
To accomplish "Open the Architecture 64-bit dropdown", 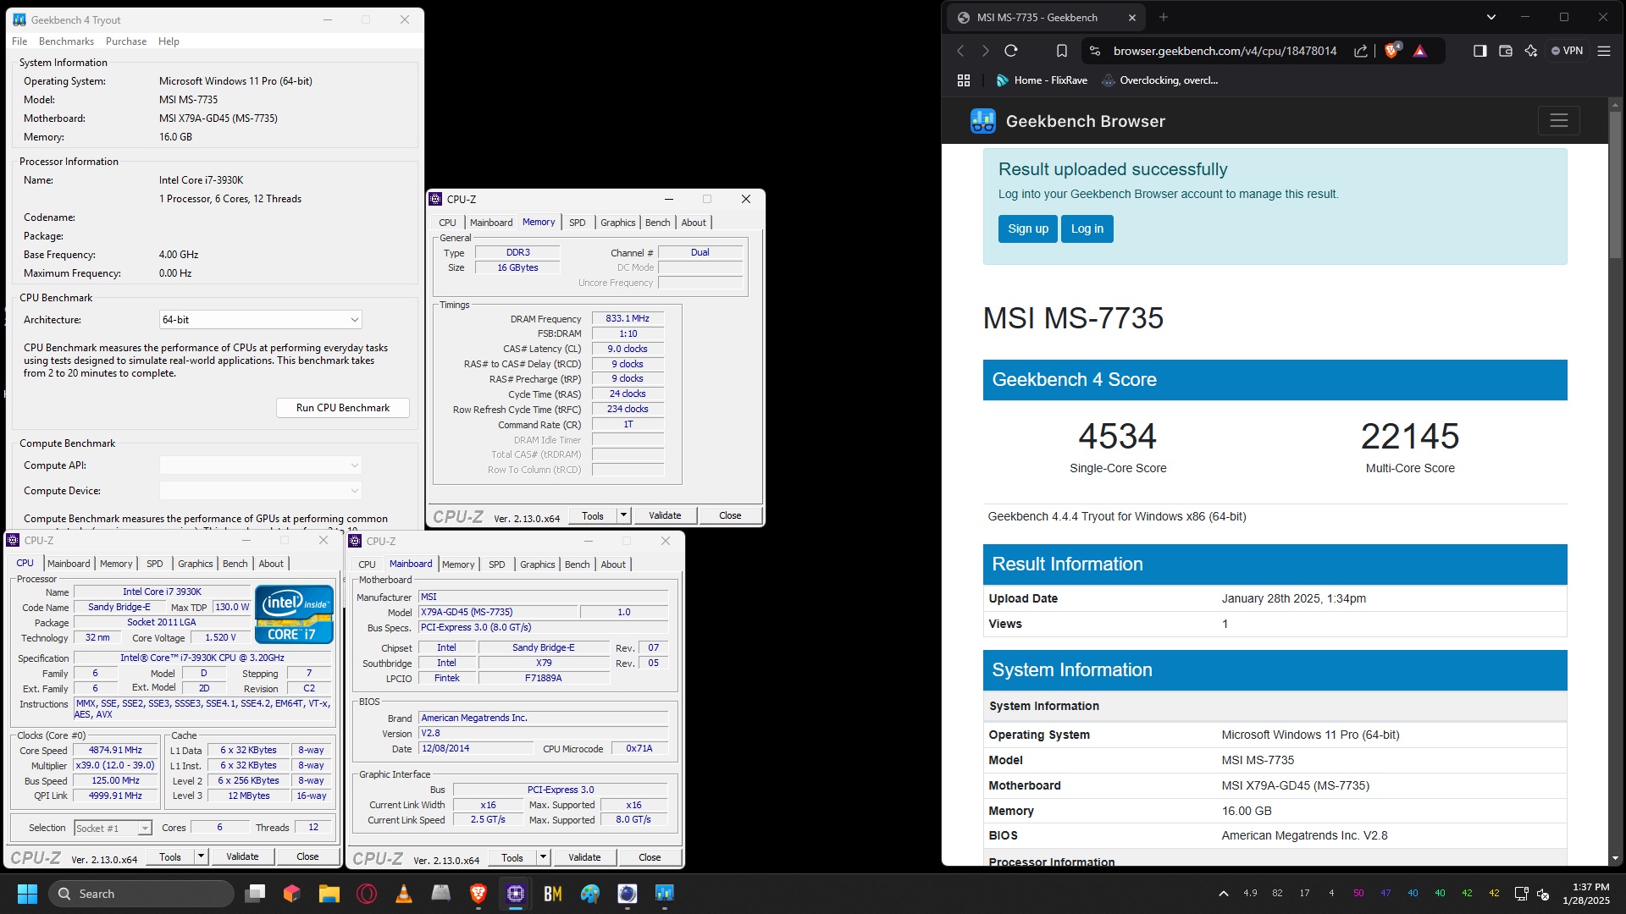I will pos(261,320).
